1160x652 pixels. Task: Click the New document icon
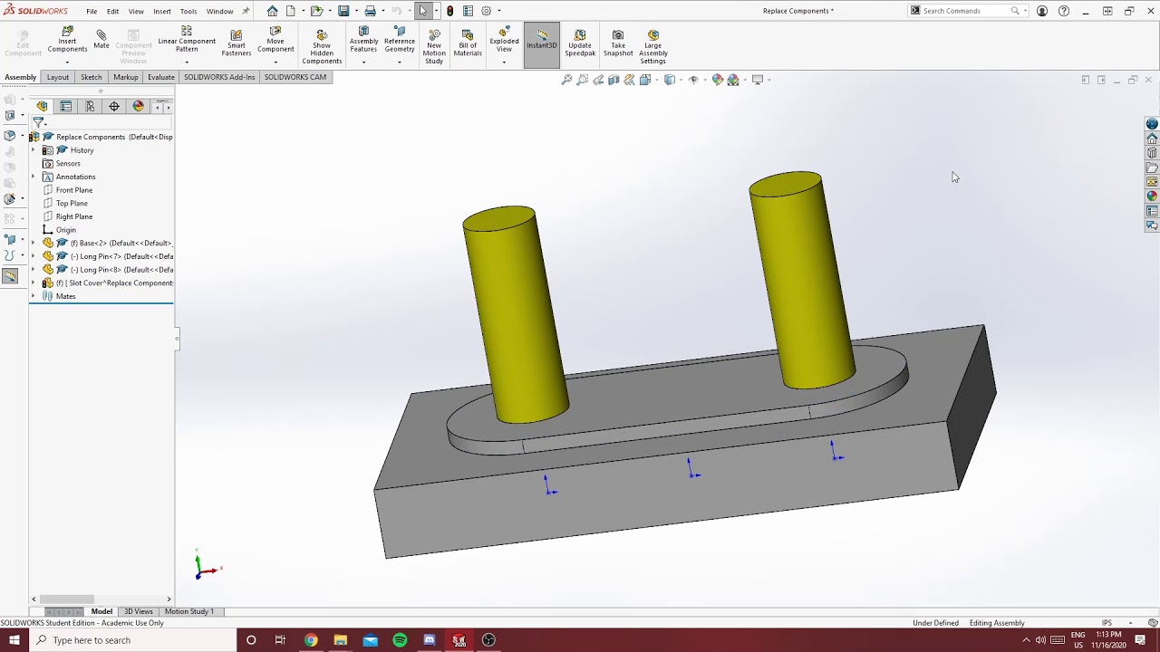click(x=291, y=11)
